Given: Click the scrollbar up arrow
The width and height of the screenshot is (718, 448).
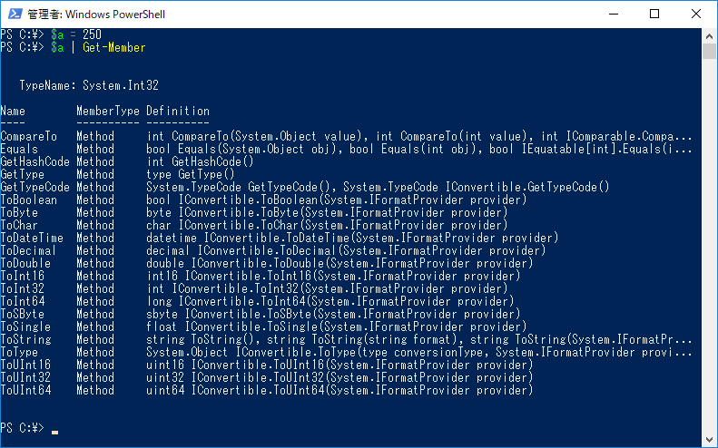Looking at the screenshot, I should click(709, 35).
